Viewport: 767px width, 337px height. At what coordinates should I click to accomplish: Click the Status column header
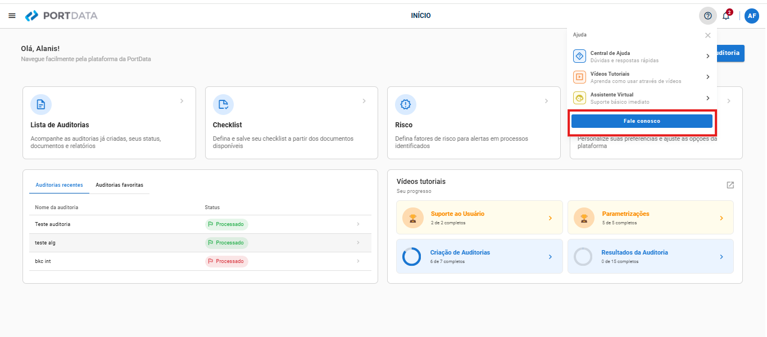point(212,207)
